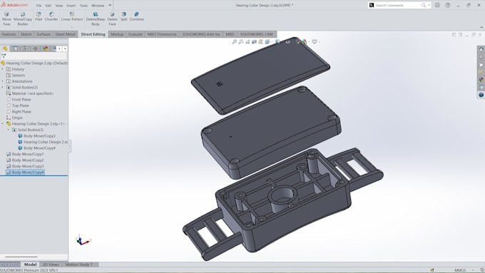This screenshot has height=273, width=485.
Task: Click in the Search Commands field
Action: pyautogui.click(x=398, y=5)
